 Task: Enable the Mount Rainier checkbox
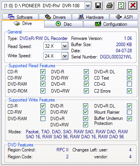point(129,112)
